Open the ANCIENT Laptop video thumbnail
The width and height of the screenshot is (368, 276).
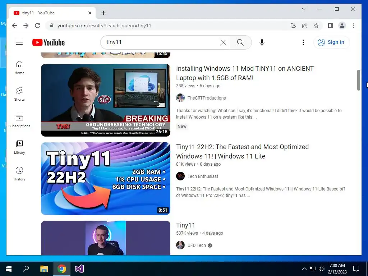pos(106,100)
